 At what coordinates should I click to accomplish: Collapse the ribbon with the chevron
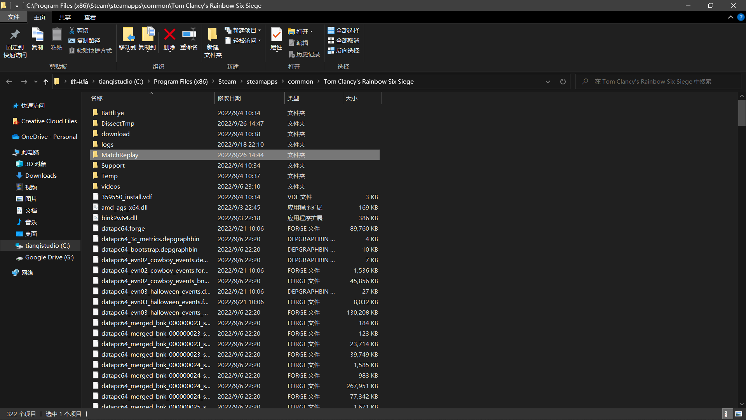(730, 17)
